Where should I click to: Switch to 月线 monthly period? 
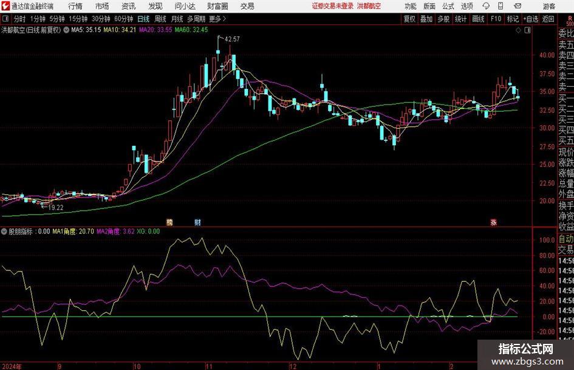coord(177,19)
